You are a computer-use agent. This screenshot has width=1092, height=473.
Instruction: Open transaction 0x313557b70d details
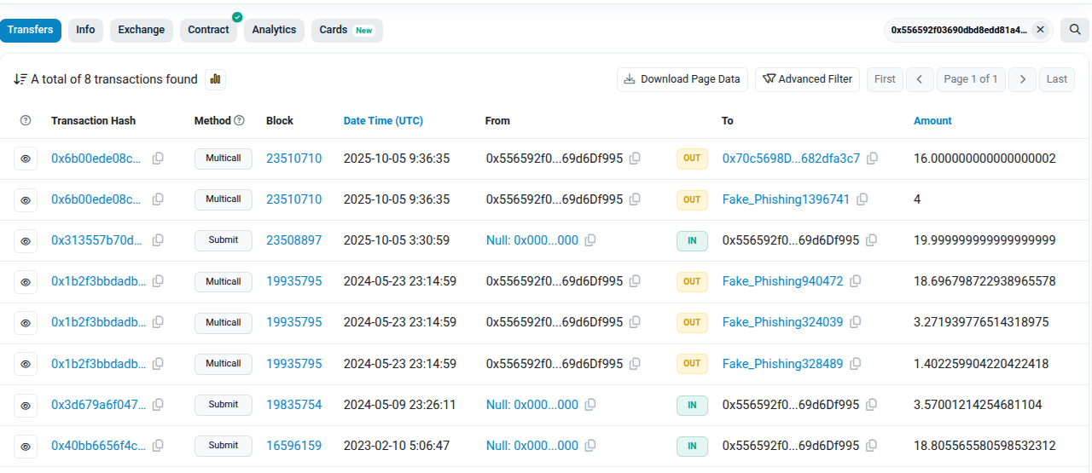tap(98, 240)
